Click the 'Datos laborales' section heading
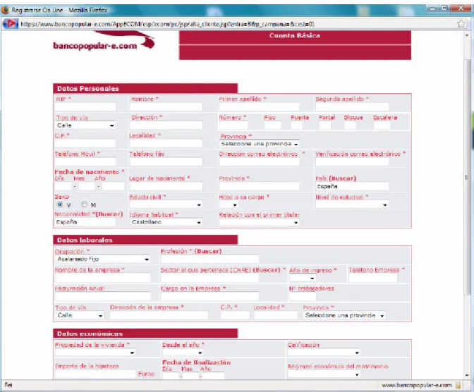 pyautogui.click(x=85, y=240)
